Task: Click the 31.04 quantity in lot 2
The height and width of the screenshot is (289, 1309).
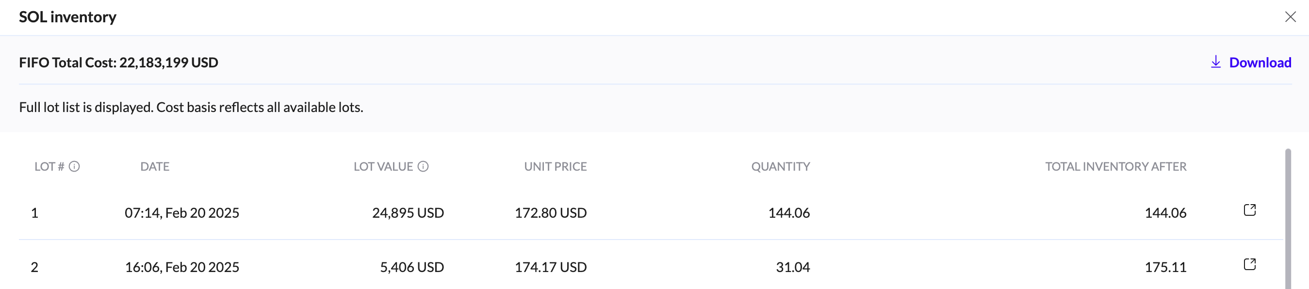Action: [792, 267]
